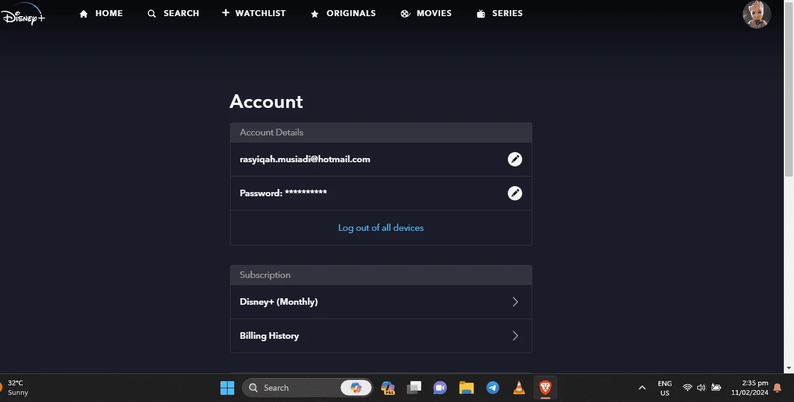794x402 pixels.
Task: Edit the account email with the pencil icon
Action: pyautogui.click(x=514, y=159)
